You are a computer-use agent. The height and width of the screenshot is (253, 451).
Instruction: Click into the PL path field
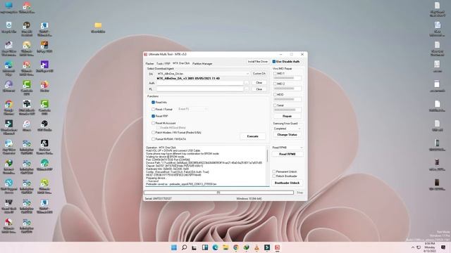pyautogui.click(x=200, y=89)
